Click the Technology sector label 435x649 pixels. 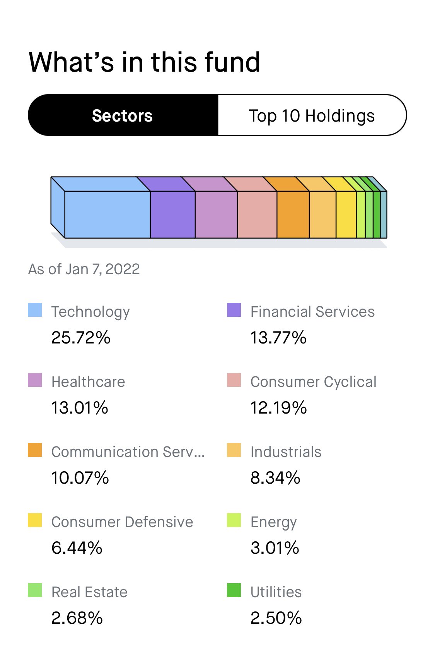point(90,312)
